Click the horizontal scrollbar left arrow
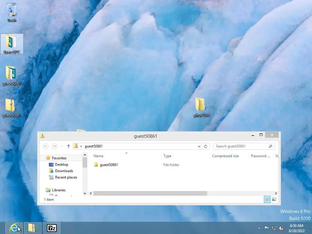The image size is (312, 234). pyautogui.click(x=91, y=193)
